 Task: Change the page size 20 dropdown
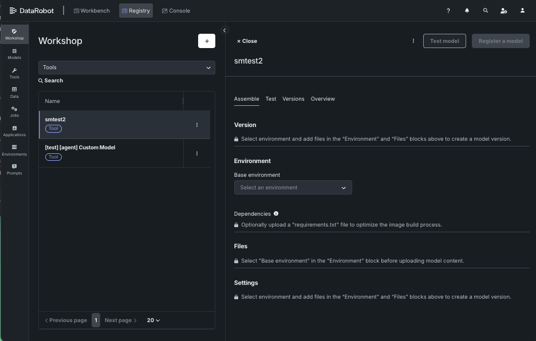pos(153,320)
